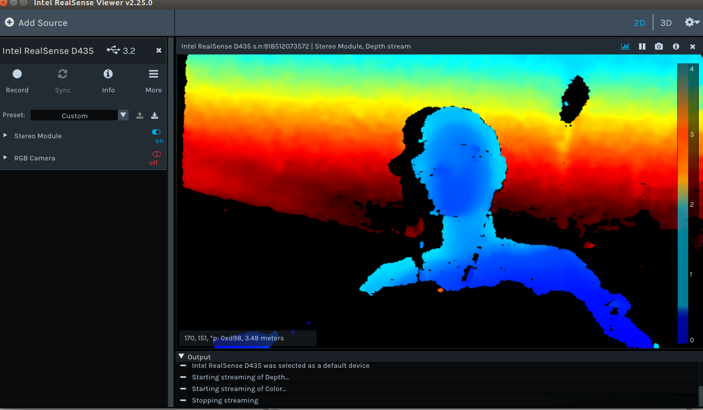703x410 pixels.
Task: Expand the Stereo Module settings
Action: 5,136
